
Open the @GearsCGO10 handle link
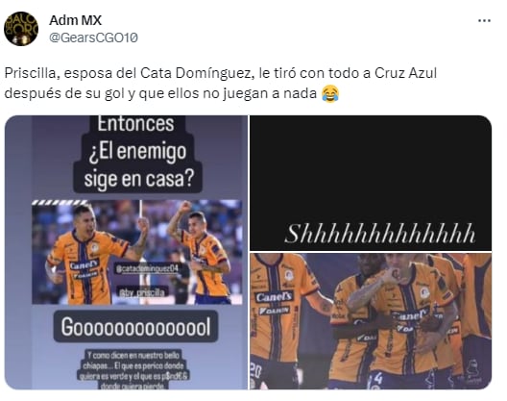click(x=93, y=38)
